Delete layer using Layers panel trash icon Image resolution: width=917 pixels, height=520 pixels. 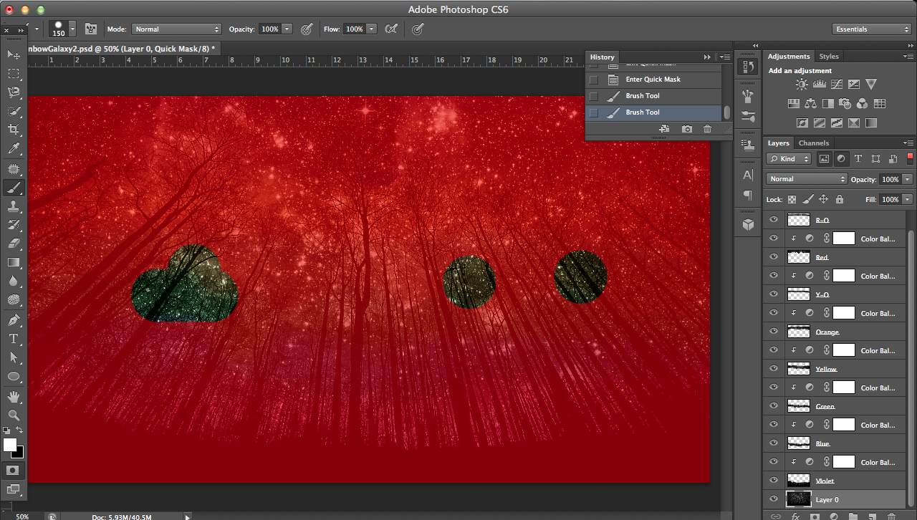tap(891, 515)
